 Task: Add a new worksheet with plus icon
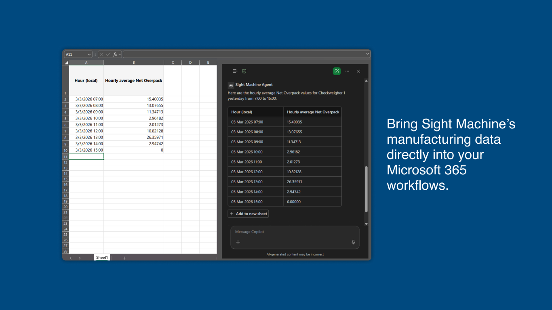click(124, 258)
